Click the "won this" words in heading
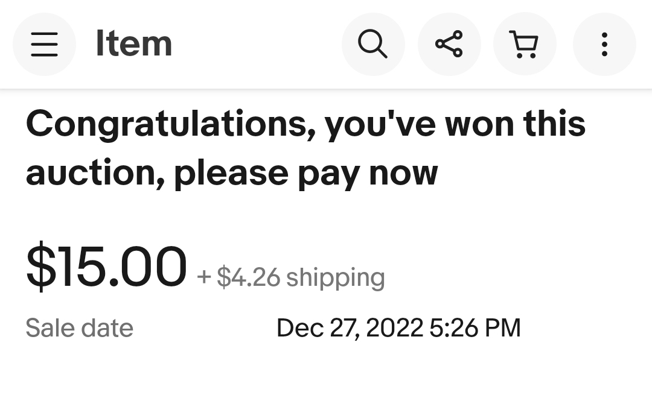The width and height of the screenshot is (652, 401). click(x=515, y=124)
